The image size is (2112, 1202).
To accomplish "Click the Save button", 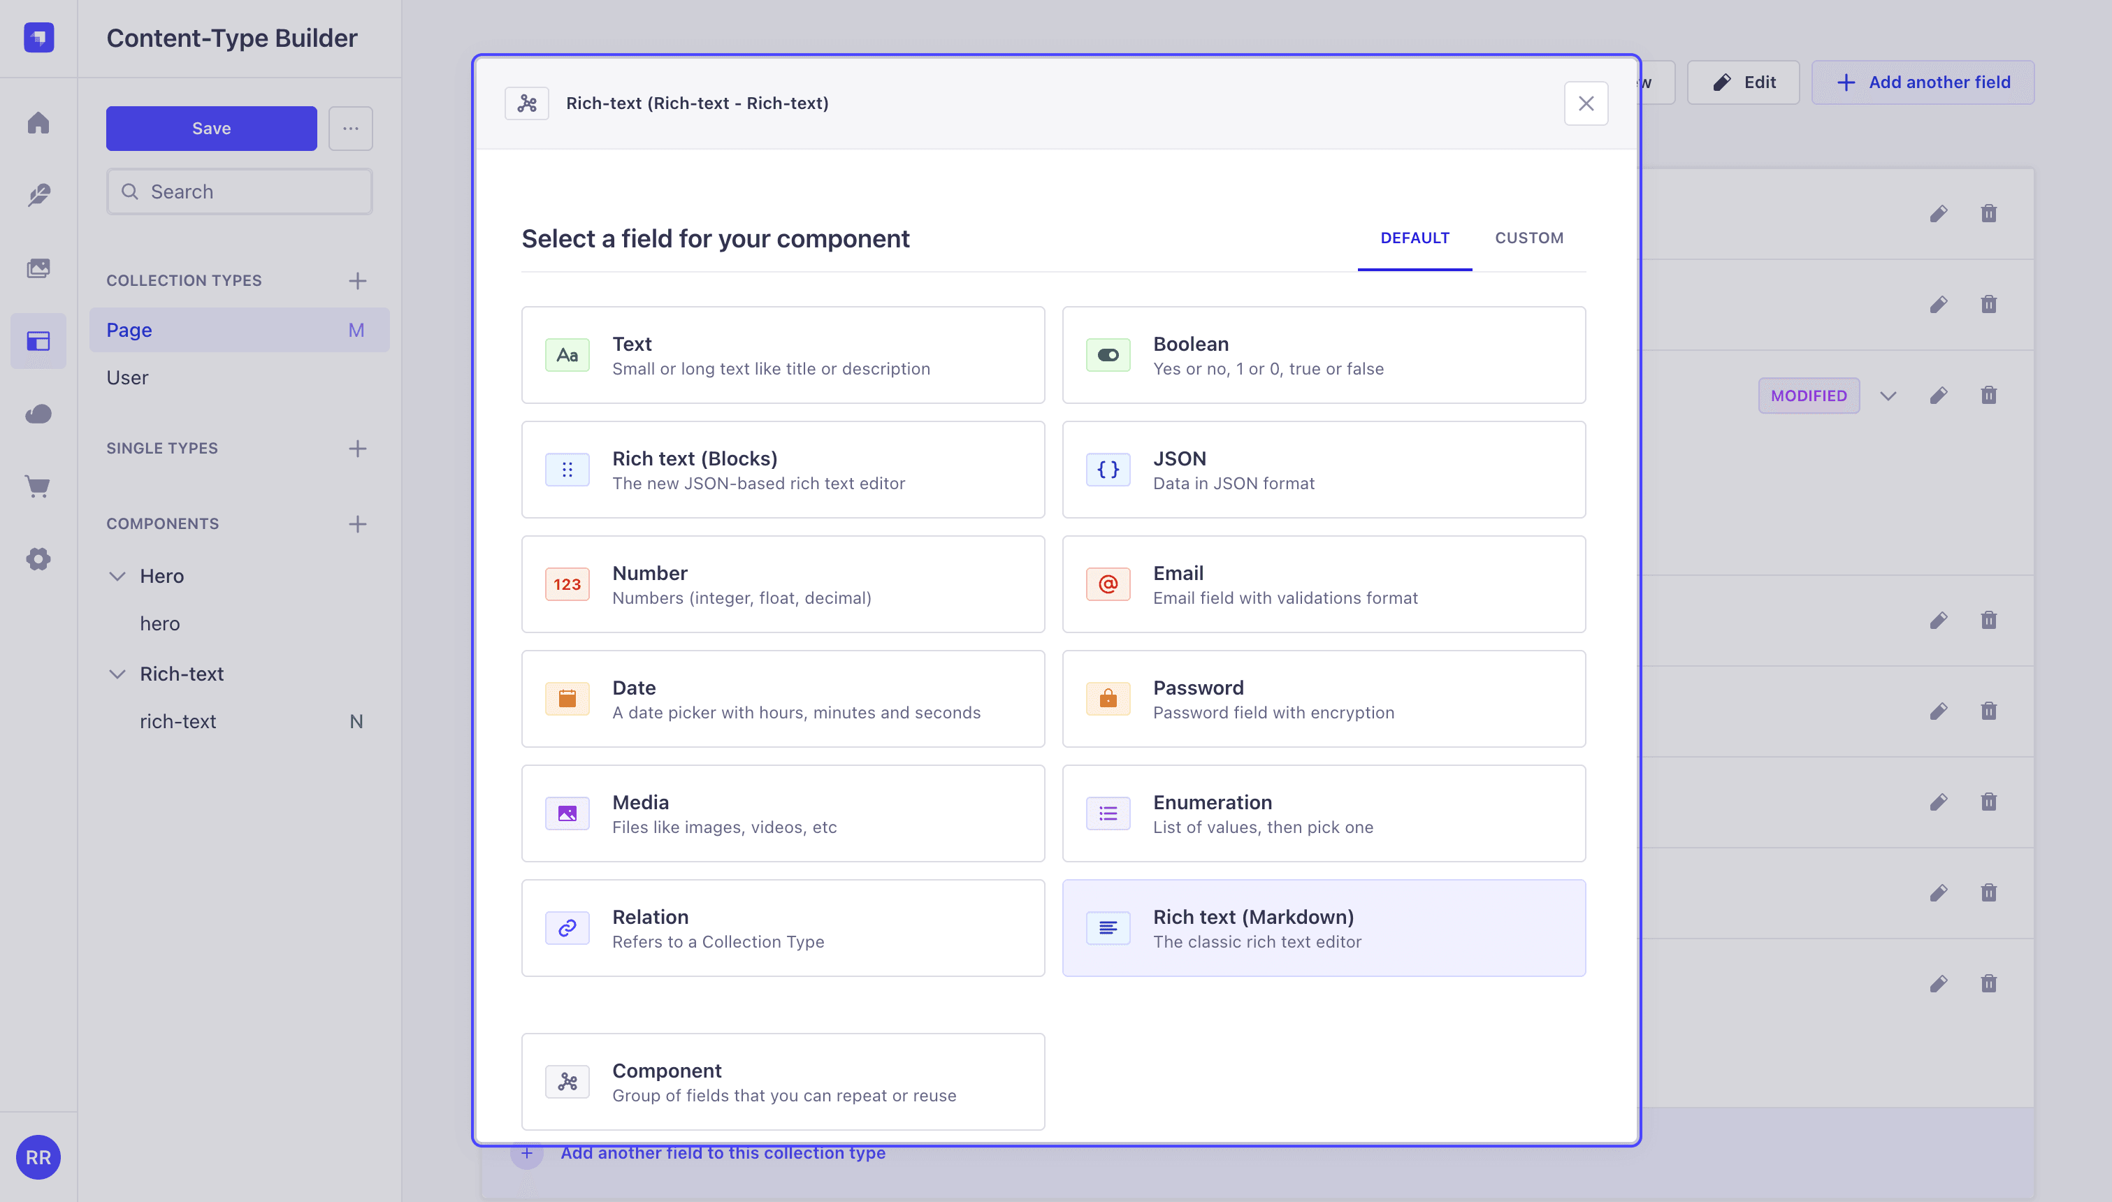I will tap(211, 128).
